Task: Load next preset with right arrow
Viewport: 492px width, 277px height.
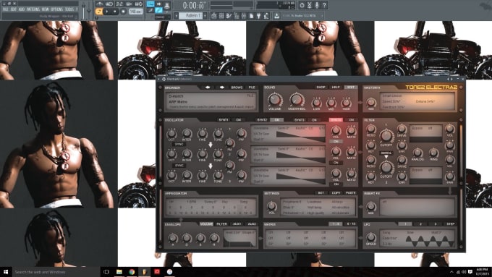Action: coord(222,88)
